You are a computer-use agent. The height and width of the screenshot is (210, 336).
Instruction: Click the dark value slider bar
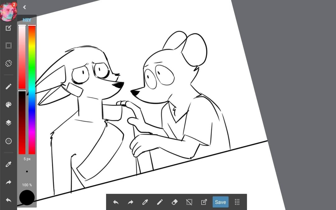coord(22,122)
